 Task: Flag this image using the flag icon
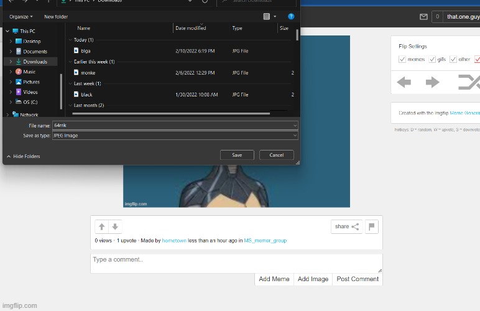tap(372, 227)
